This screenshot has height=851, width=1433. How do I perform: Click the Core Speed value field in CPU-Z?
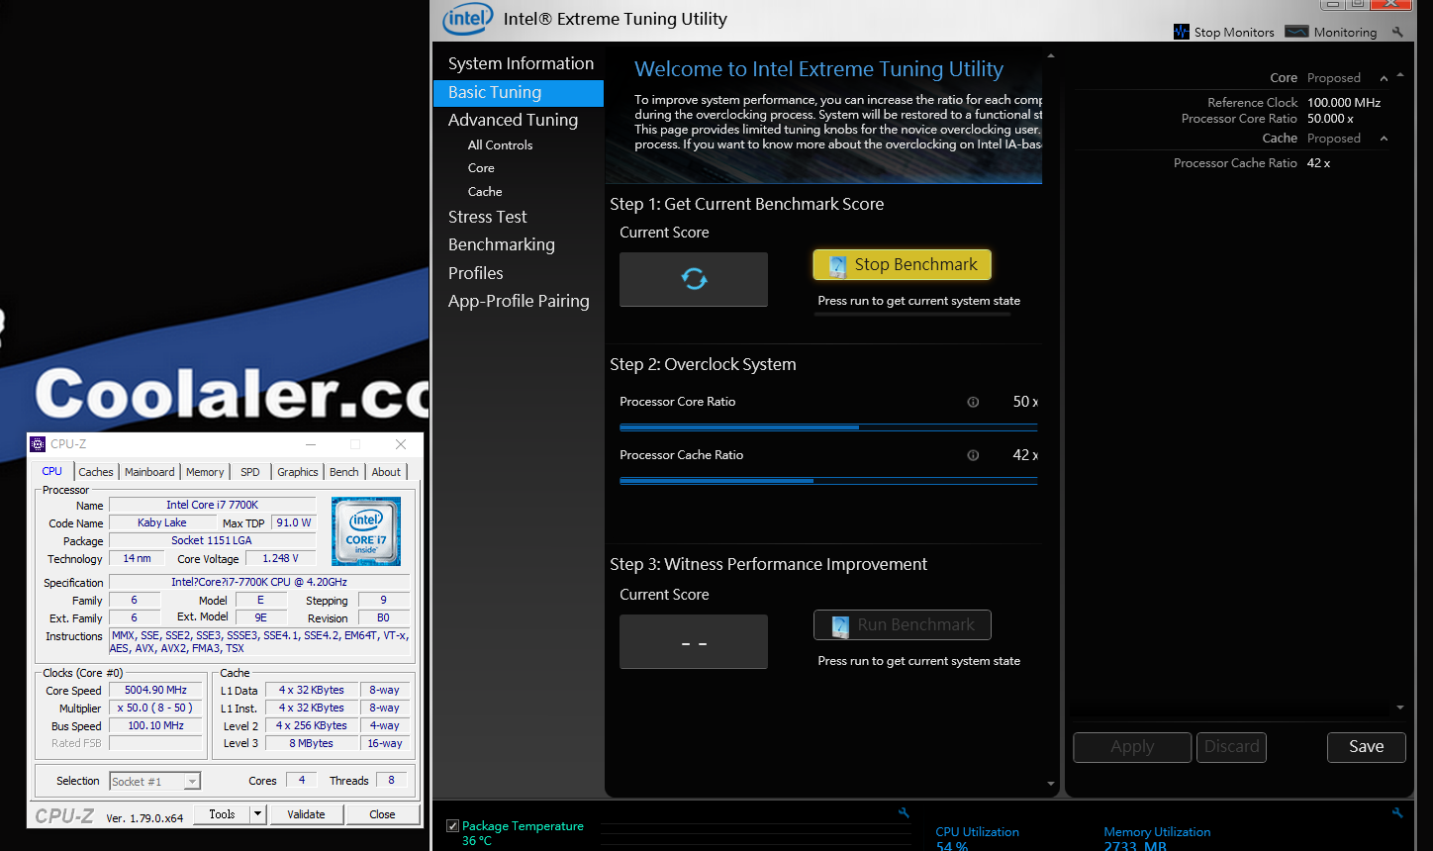pos(155,691)
